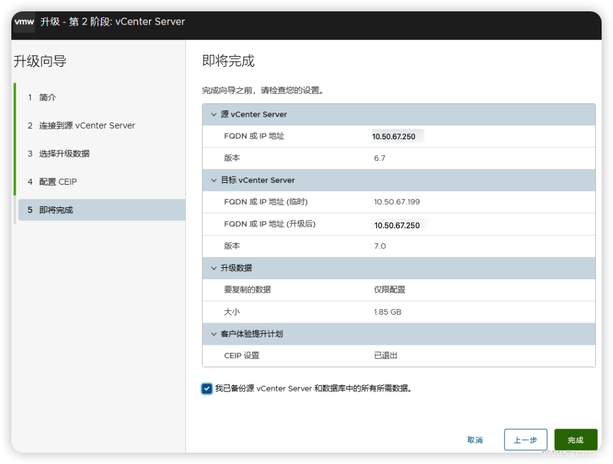613x464 pixels.
Task: Open step 3 选择升级数据
Action: 102,154
